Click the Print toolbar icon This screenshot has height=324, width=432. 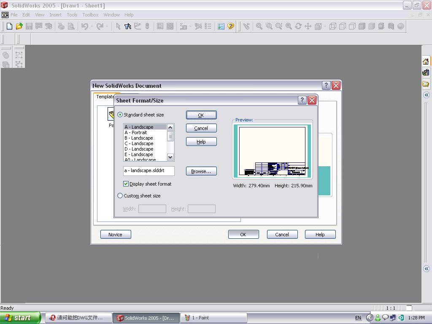pyautogui.click(x=61, y=26)
